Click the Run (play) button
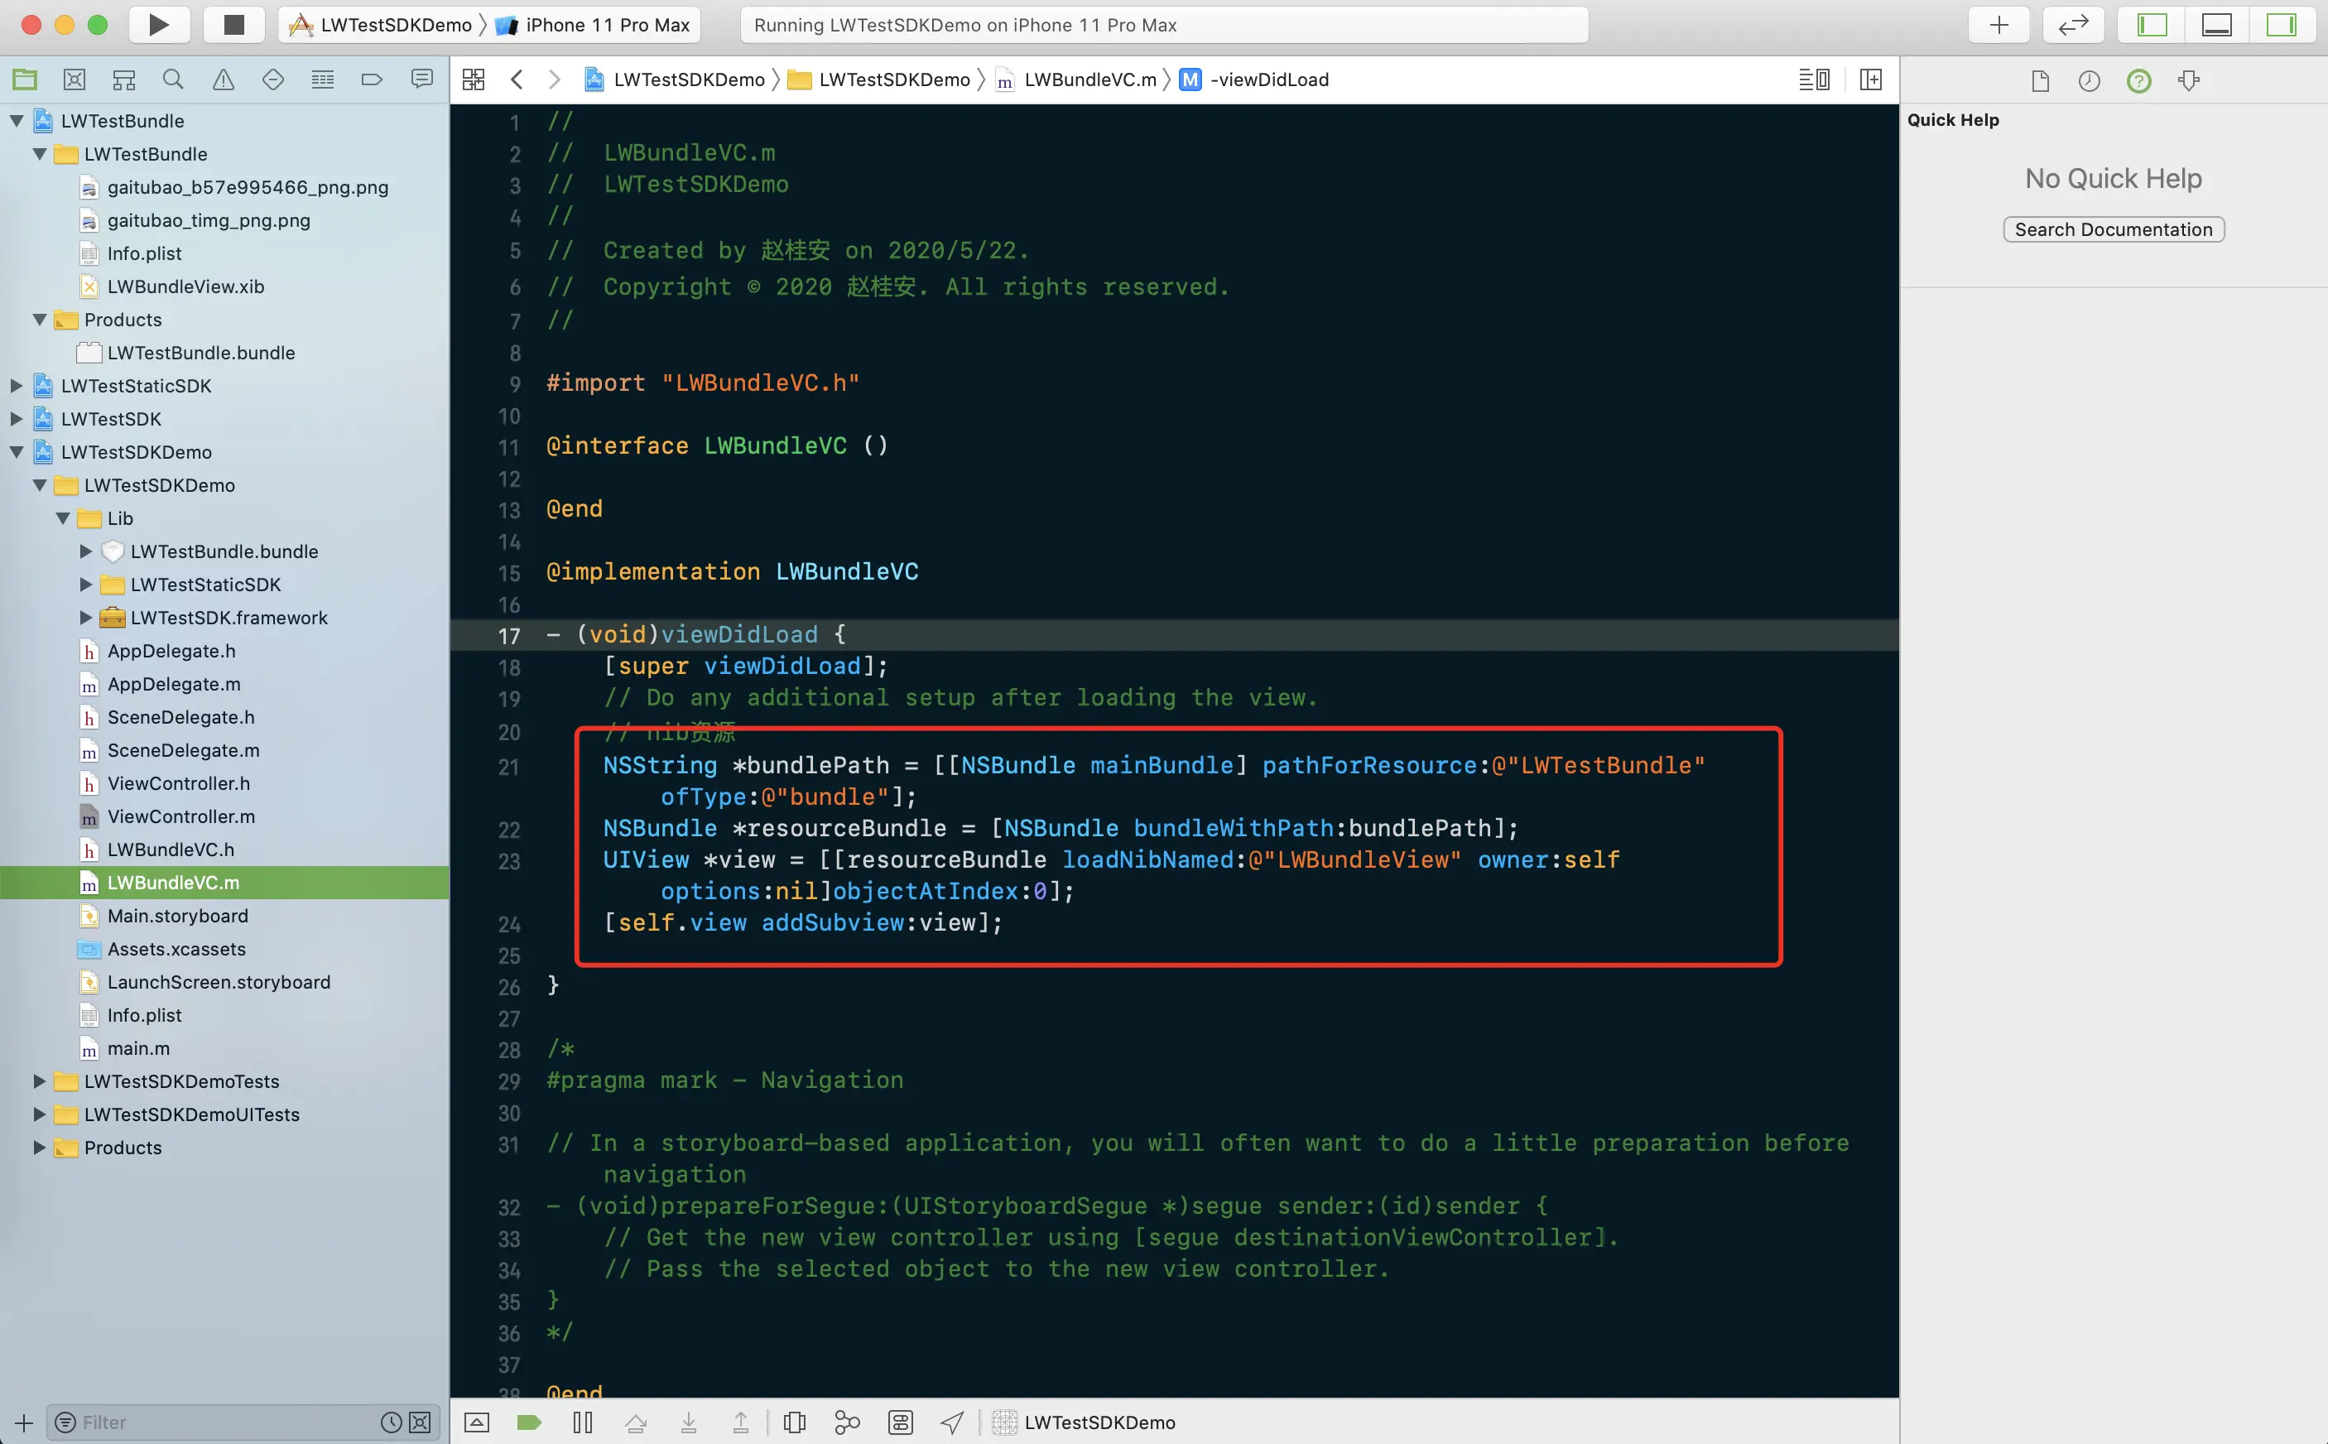This screenshot has height=1444, width=2328. 158,25
